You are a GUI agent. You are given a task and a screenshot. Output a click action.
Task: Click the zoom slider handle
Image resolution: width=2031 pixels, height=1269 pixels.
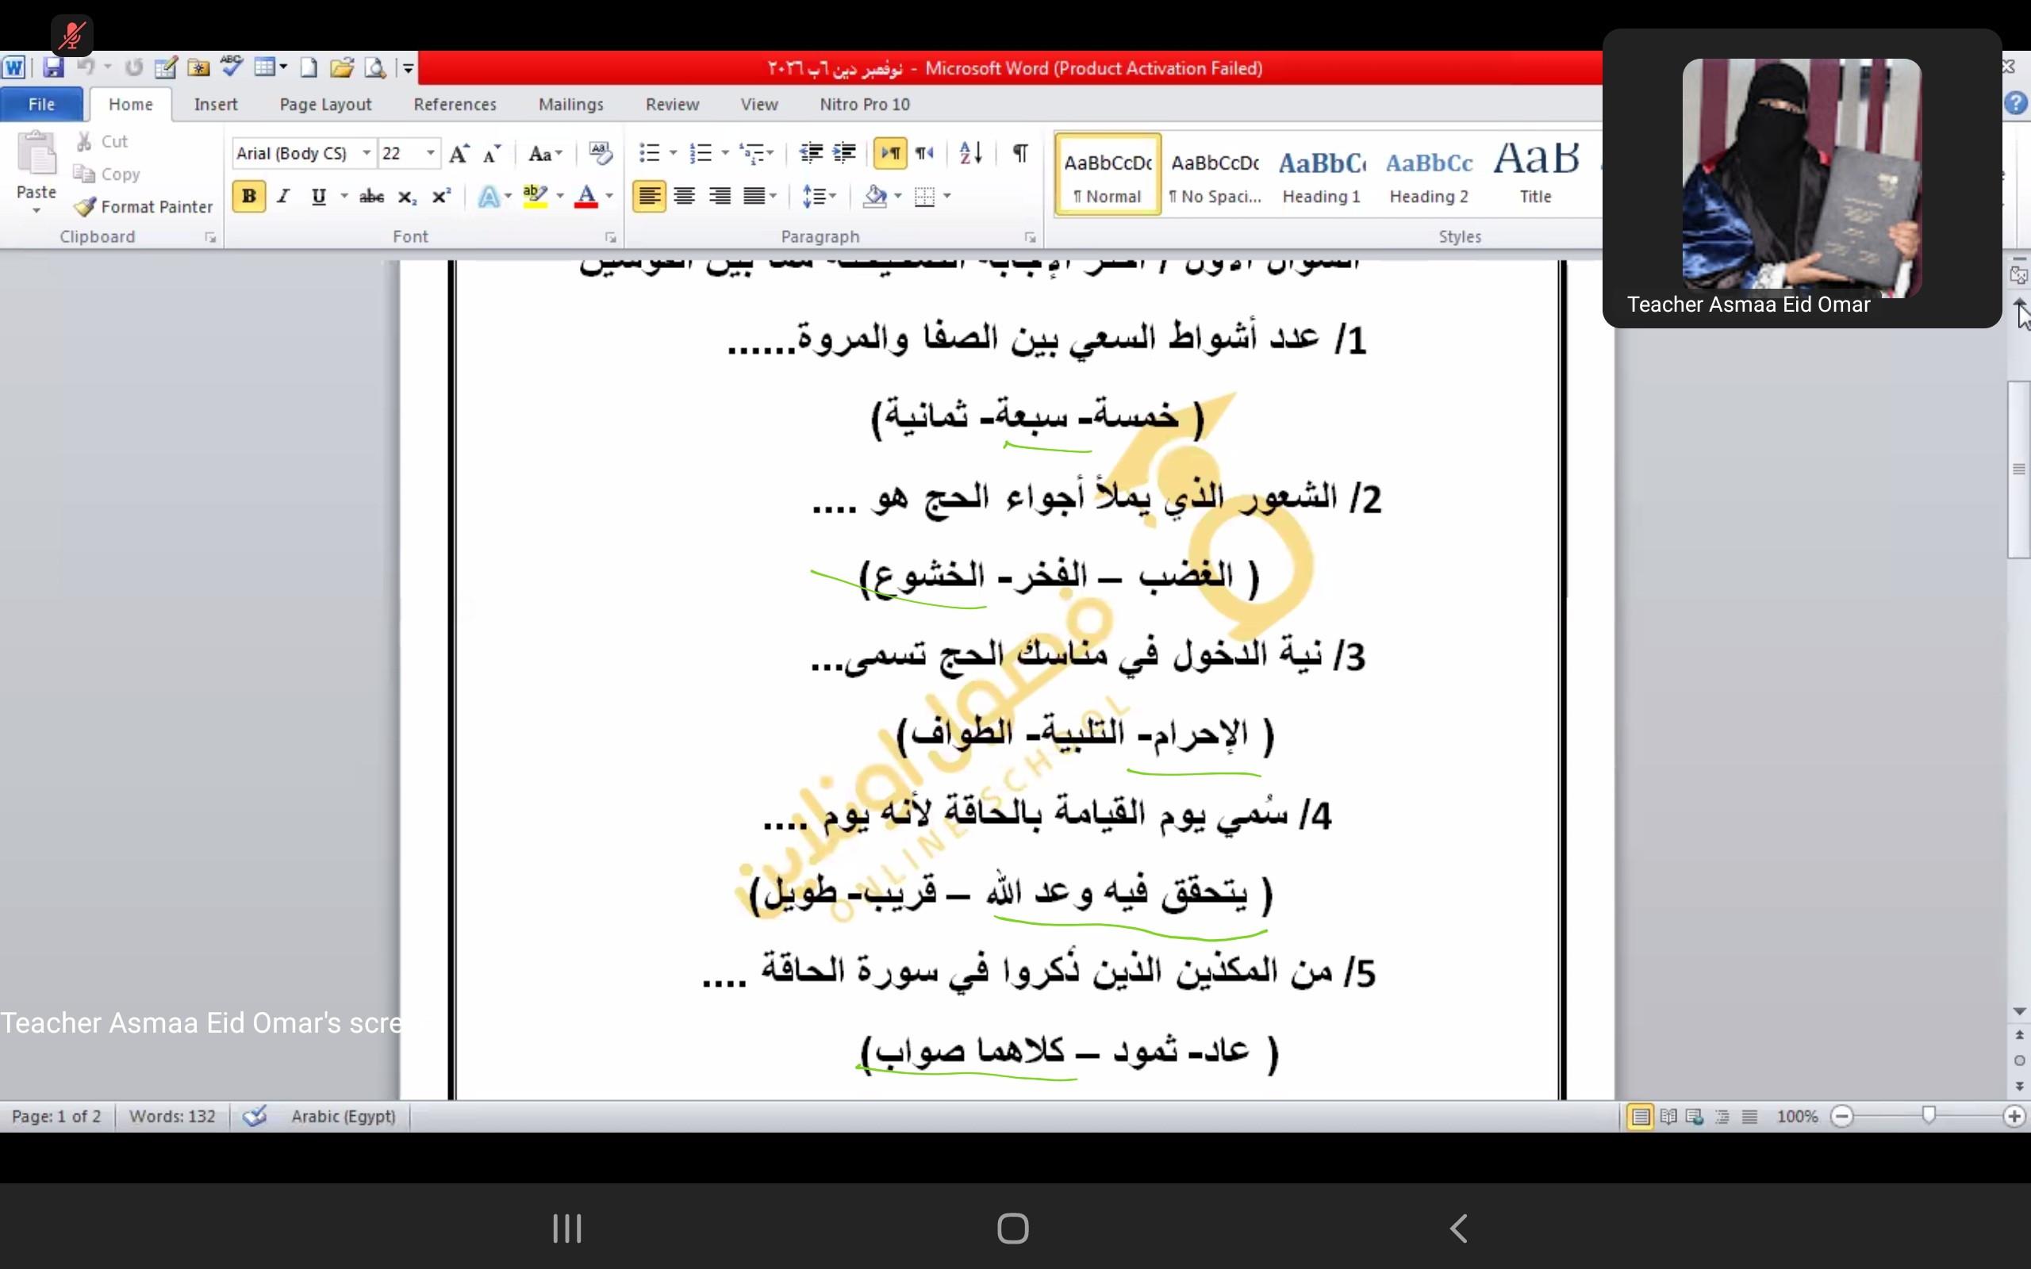[1929, 1114]
